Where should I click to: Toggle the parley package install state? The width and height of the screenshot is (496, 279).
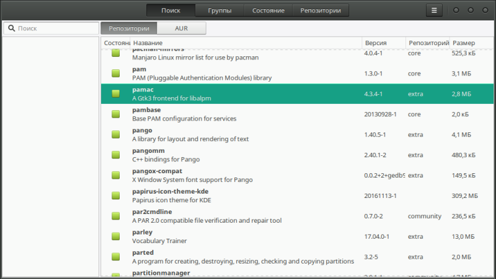tap(115, 236)
